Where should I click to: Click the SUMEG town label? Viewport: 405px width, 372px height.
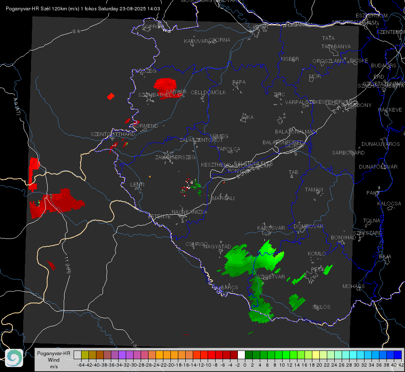[219, 136]
